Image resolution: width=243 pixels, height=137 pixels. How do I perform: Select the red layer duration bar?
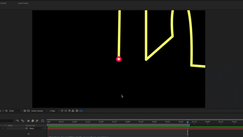click(145, 128)
